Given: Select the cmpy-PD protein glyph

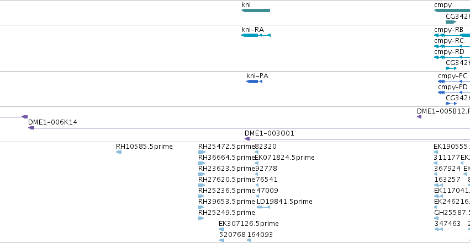Looking at the screenshot, I should tap(454, 93).
